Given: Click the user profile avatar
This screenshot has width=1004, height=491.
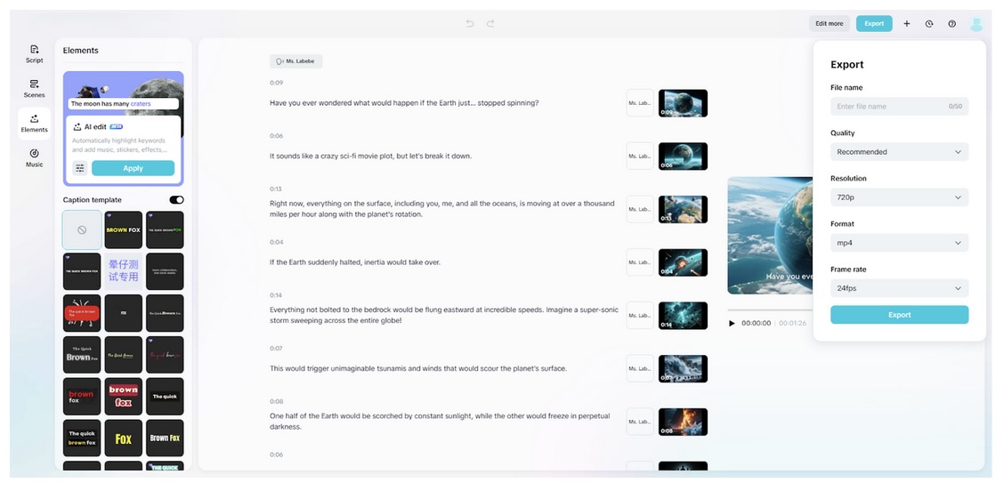Looking at the screenshot, I should pos(976,24).
